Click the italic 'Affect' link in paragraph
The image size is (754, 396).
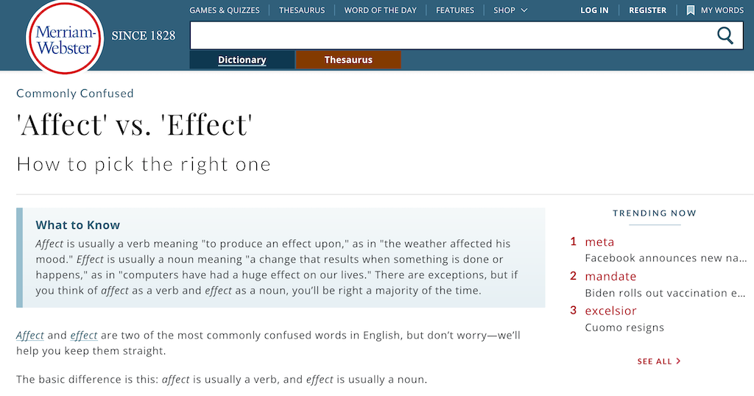click(x=30, y=336)
